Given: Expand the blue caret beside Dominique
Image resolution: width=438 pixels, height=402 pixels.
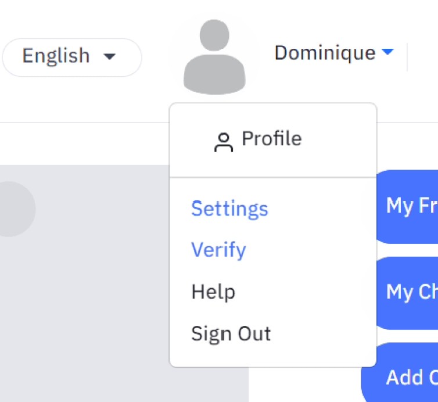Looking at the screenshot, I should [387, 52].
